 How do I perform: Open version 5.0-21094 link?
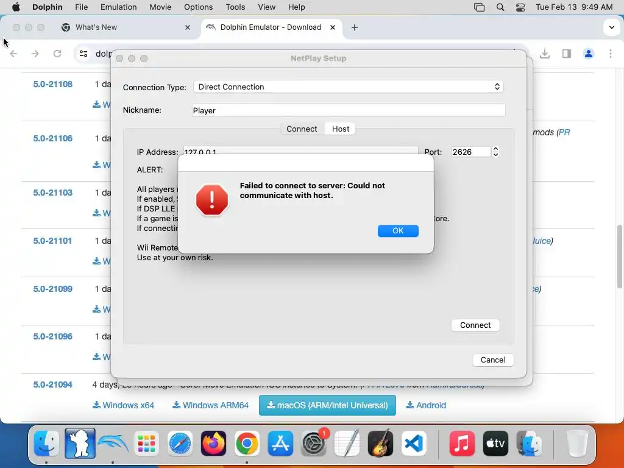52,385
